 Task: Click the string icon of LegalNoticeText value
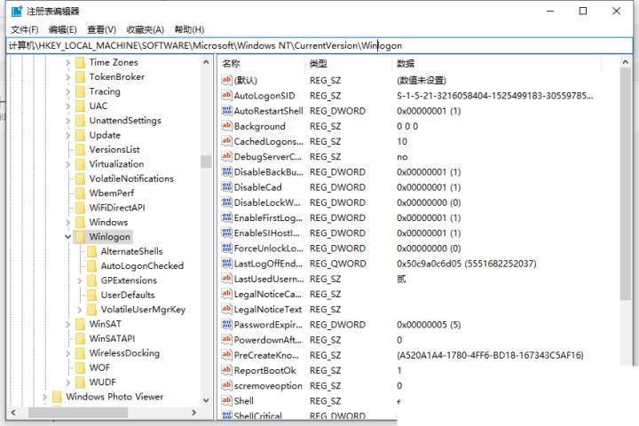226,309
